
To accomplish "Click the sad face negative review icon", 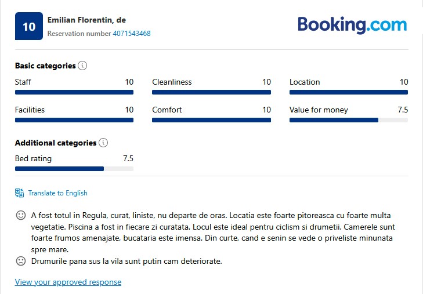I will coord(21,261).
